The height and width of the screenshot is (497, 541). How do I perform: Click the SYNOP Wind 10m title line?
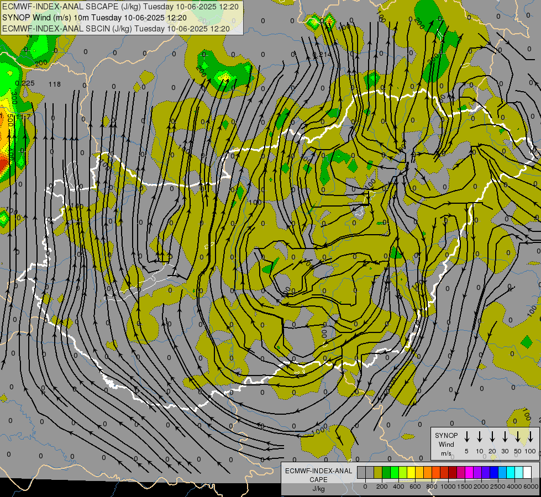(x=94, y=18)
